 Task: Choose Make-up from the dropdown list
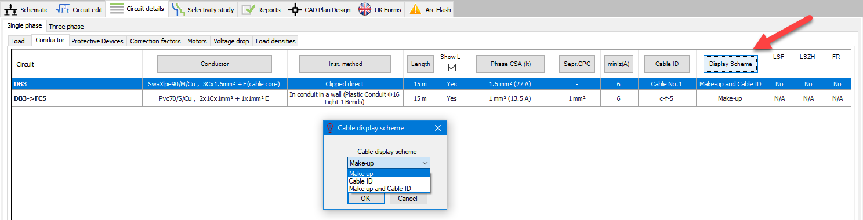click(x=389, y=173)
